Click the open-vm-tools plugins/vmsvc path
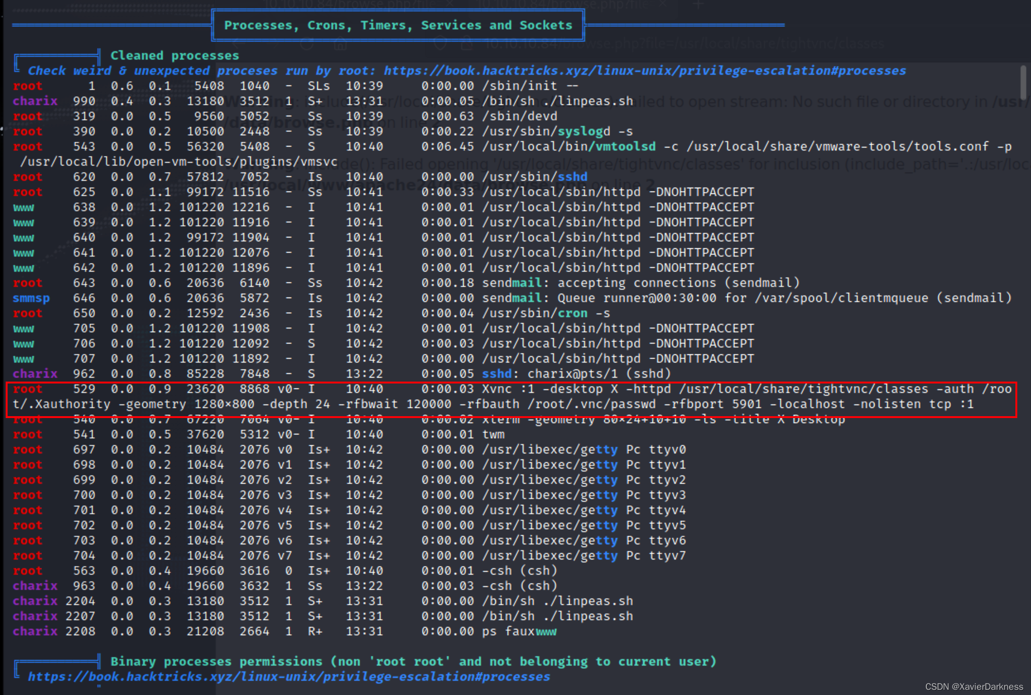 point(179,161)
